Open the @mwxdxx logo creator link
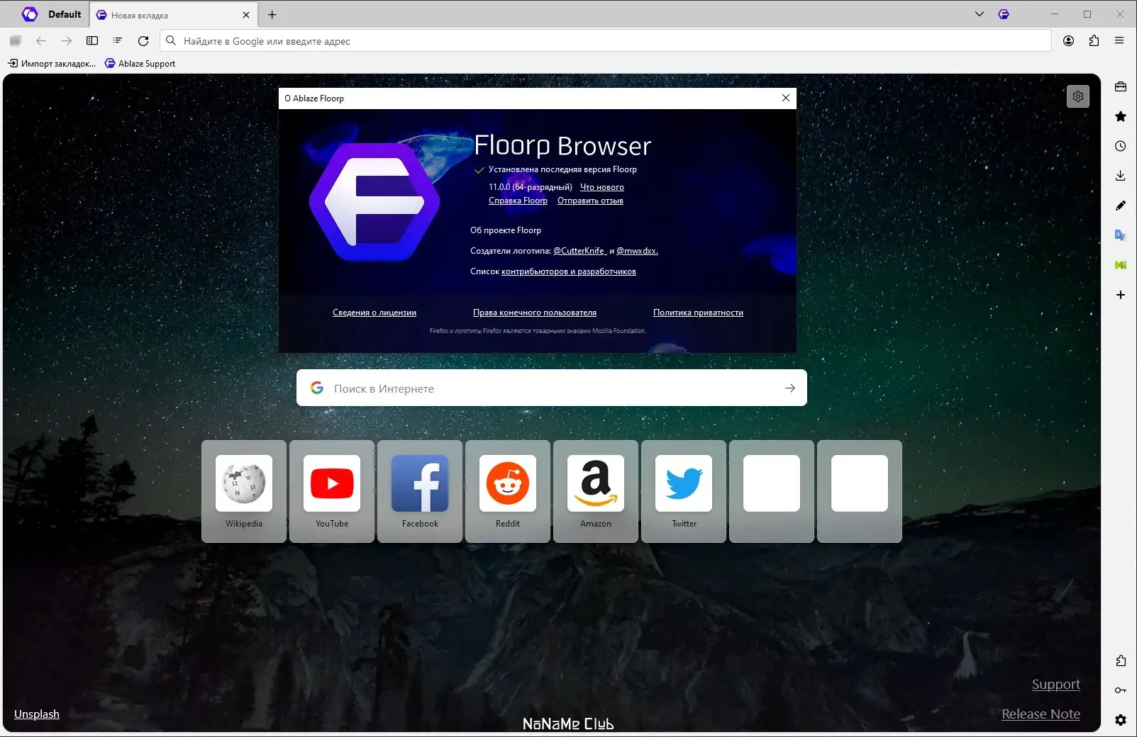 [x=637, y=251]
